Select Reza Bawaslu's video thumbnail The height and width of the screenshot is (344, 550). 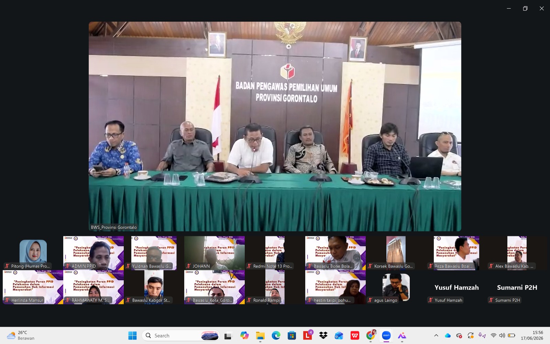click(456, 253)
